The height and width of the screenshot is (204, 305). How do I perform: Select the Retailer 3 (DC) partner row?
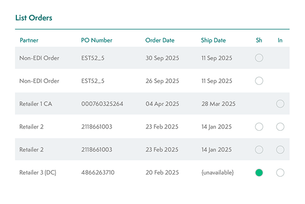click(x=152, y=172)
